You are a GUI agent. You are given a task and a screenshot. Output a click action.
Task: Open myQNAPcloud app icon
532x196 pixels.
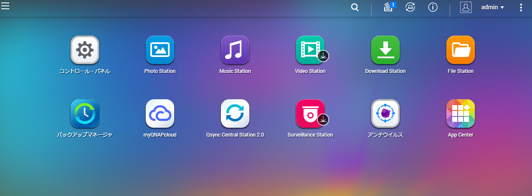pyautogui.click(x=160, y=114)
